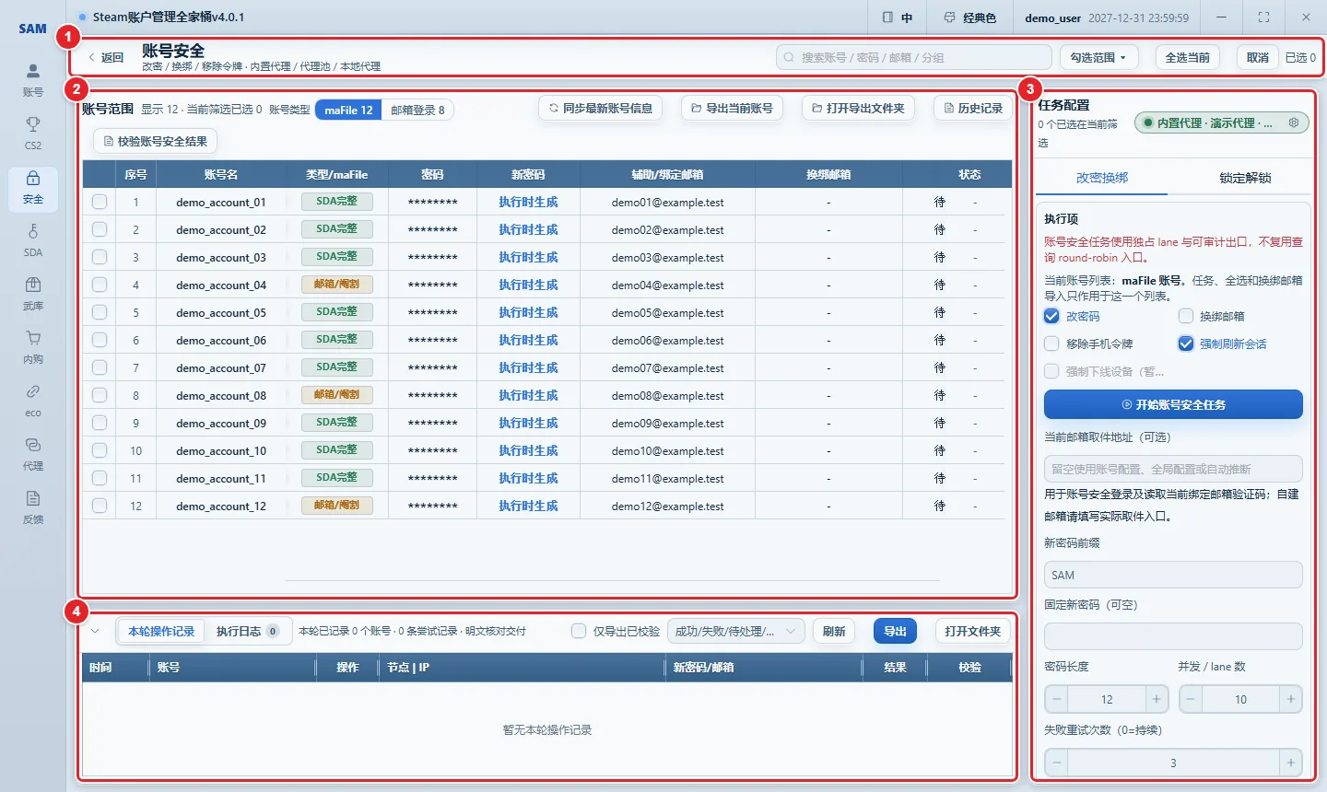Uncheck the 强制刷新会话 checkbox
1327x792 pixels.
coord(1186,344)
